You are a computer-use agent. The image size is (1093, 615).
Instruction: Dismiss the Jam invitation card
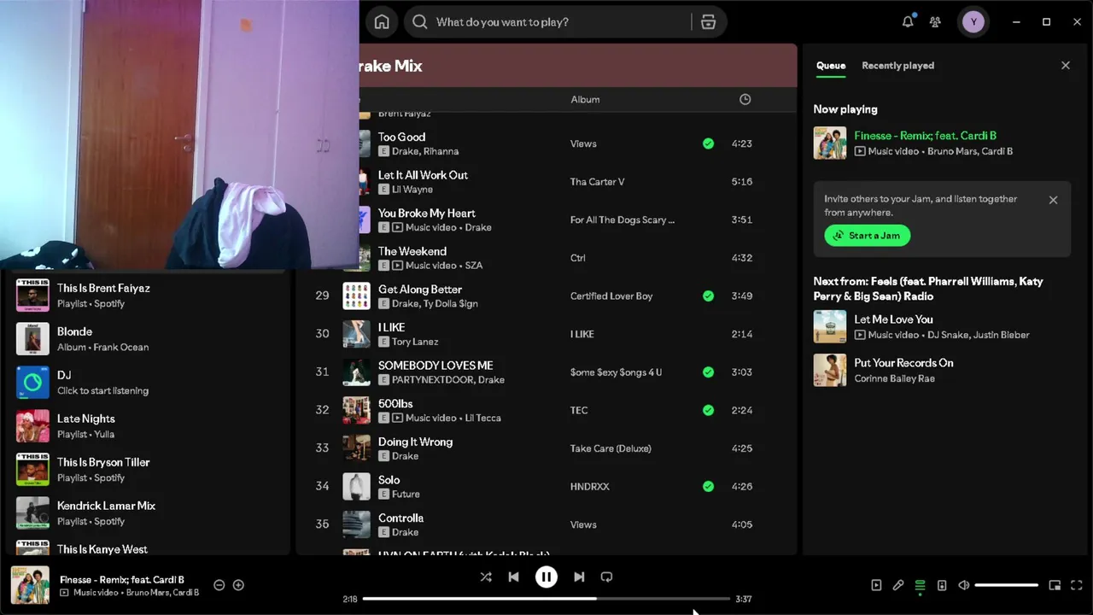coord(1053,200)
